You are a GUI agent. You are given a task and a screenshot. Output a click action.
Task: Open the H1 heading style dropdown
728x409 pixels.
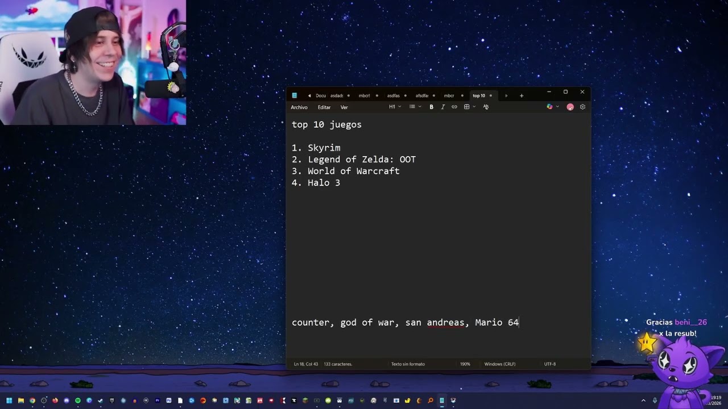tap(395, 107)
